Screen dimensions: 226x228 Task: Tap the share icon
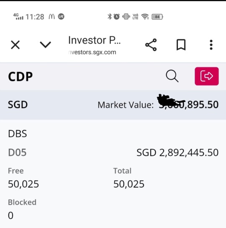pos(151,45)
